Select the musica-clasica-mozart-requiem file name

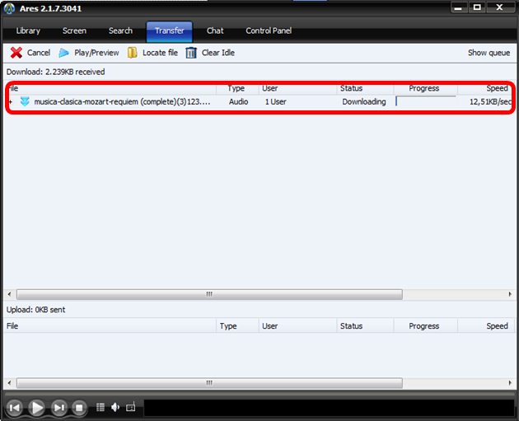coord(122,101)
